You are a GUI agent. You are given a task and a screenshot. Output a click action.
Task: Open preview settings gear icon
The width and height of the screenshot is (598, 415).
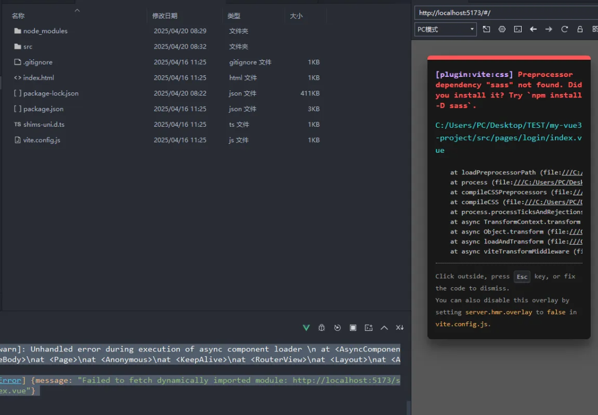(502, 29)
